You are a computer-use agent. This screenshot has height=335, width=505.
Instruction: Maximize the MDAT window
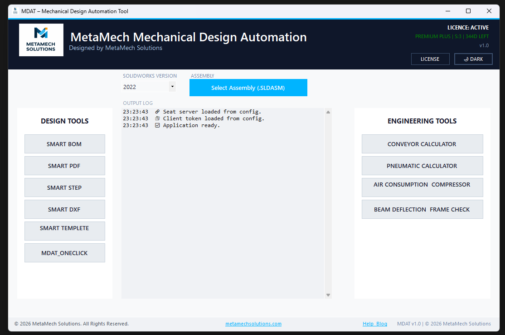tap(468, 11)
